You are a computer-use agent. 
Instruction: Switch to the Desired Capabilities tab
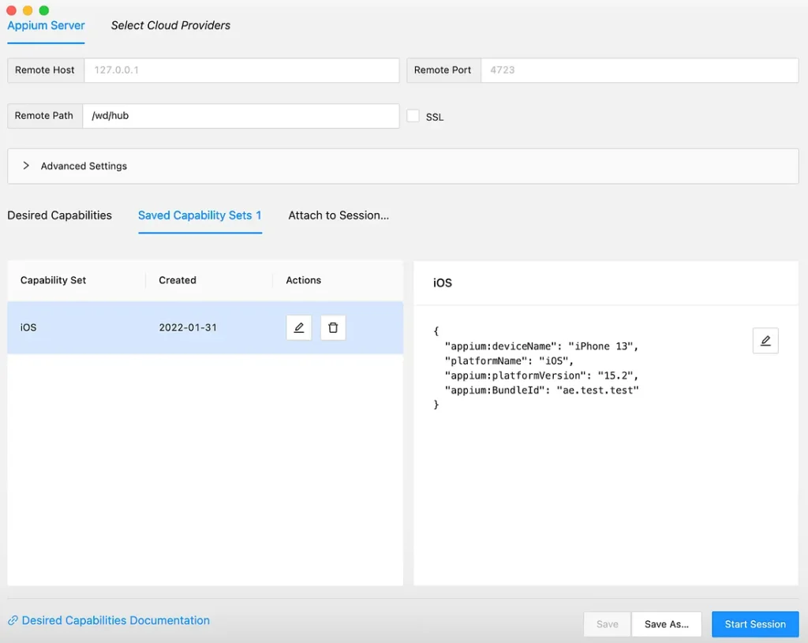tap(60, 215)
